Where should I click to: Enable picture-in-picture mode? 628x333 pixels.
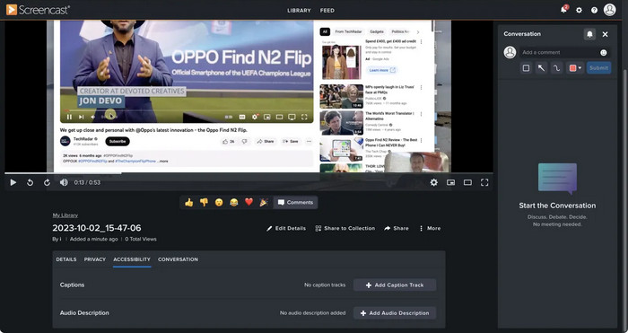point(450,183)
